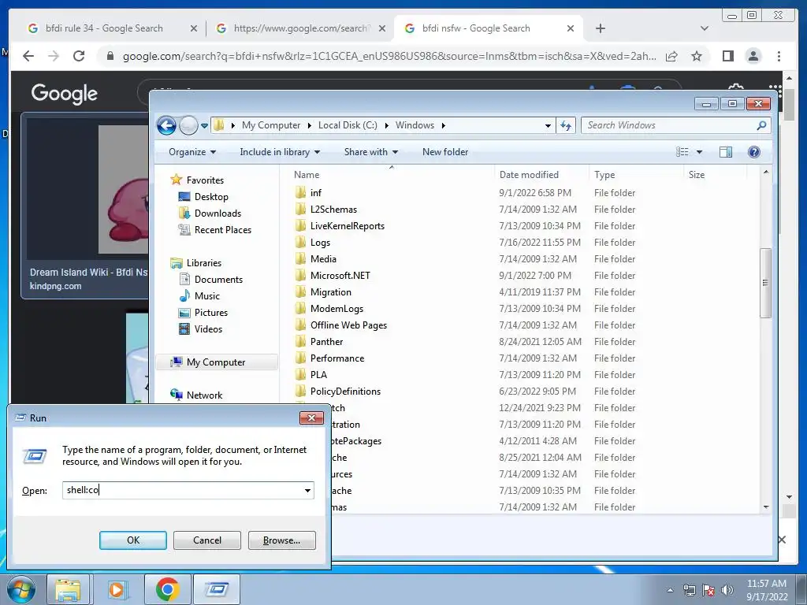Screen dimensions: 807x605
Task: Click the Chrome profile avatar icon
Action: (x=753, y=56)
